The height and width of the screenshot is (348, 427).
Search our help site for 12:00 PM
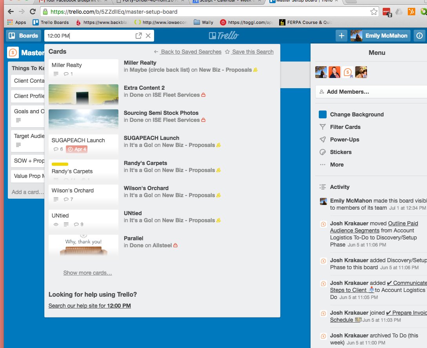[89, 306]
